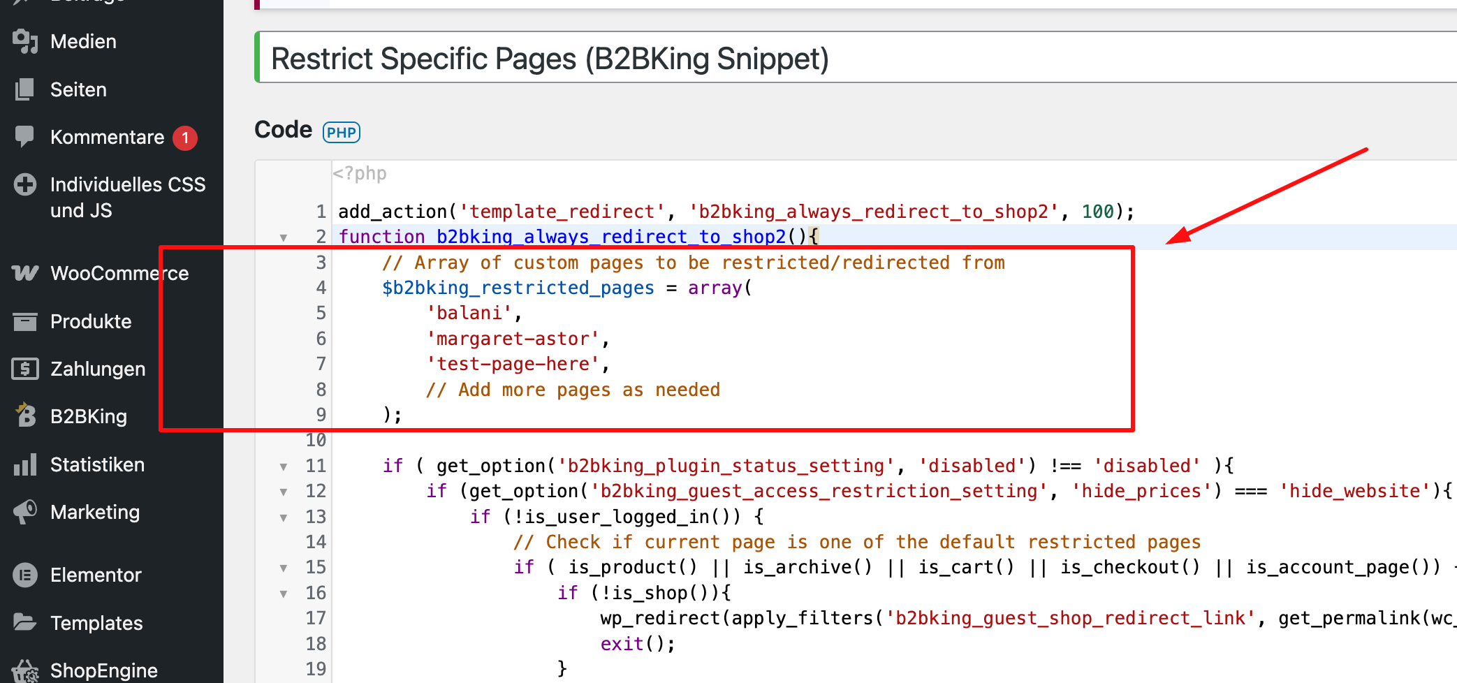This screenshot has height=683, width=1457.
Task: Click the Check if current page comment
Action: [x=857, y=542]
